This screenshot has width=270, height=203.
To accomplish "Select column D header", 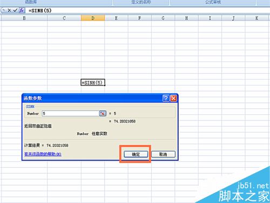I will point(93,18).
